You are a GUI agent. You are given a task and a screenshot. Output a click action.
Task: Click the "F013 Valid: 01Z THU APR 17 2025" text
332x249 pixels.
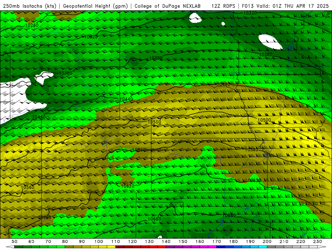click(285, 6)
